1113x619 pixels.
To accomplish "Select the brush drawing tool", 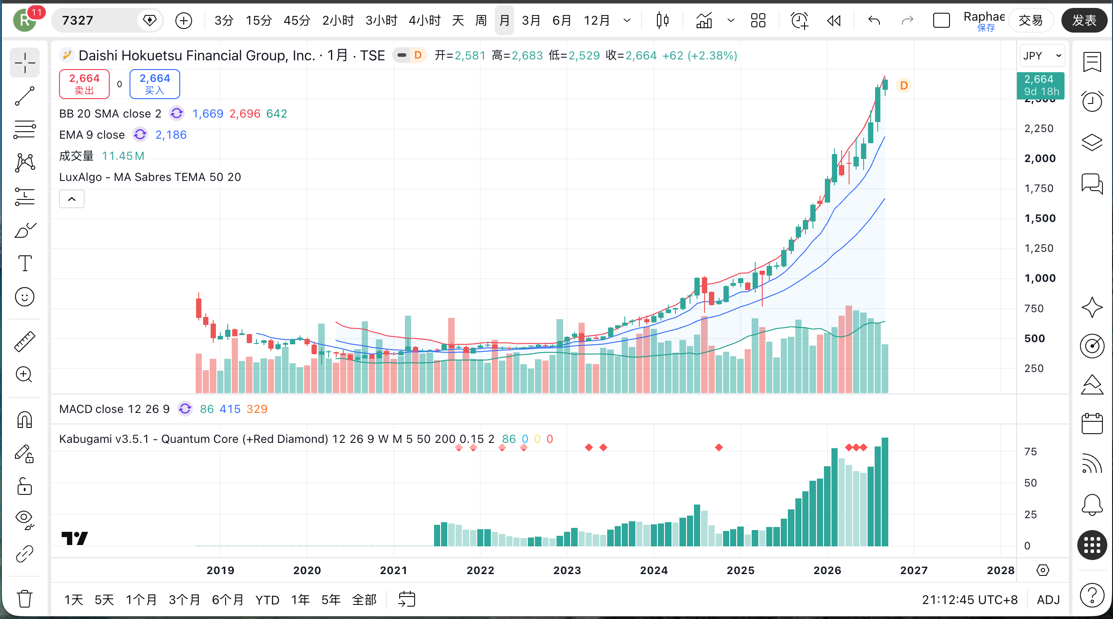I will 25,230.
